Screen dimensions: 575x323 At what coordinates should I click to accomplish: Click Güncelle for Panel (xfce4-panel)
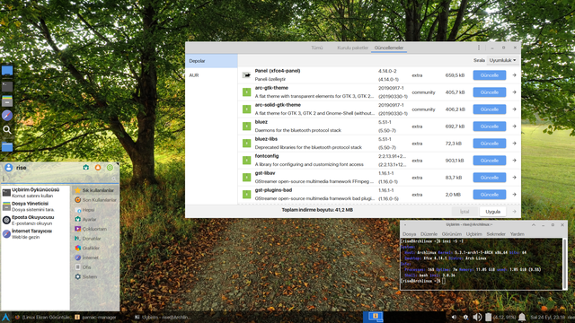pyautogui.click(x=489, y=75)
